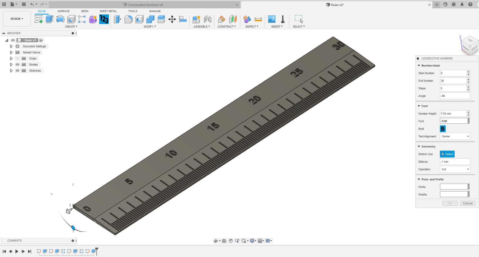Toggle visibility of the Origin folder
479x257 pixels.
point(17,58)
